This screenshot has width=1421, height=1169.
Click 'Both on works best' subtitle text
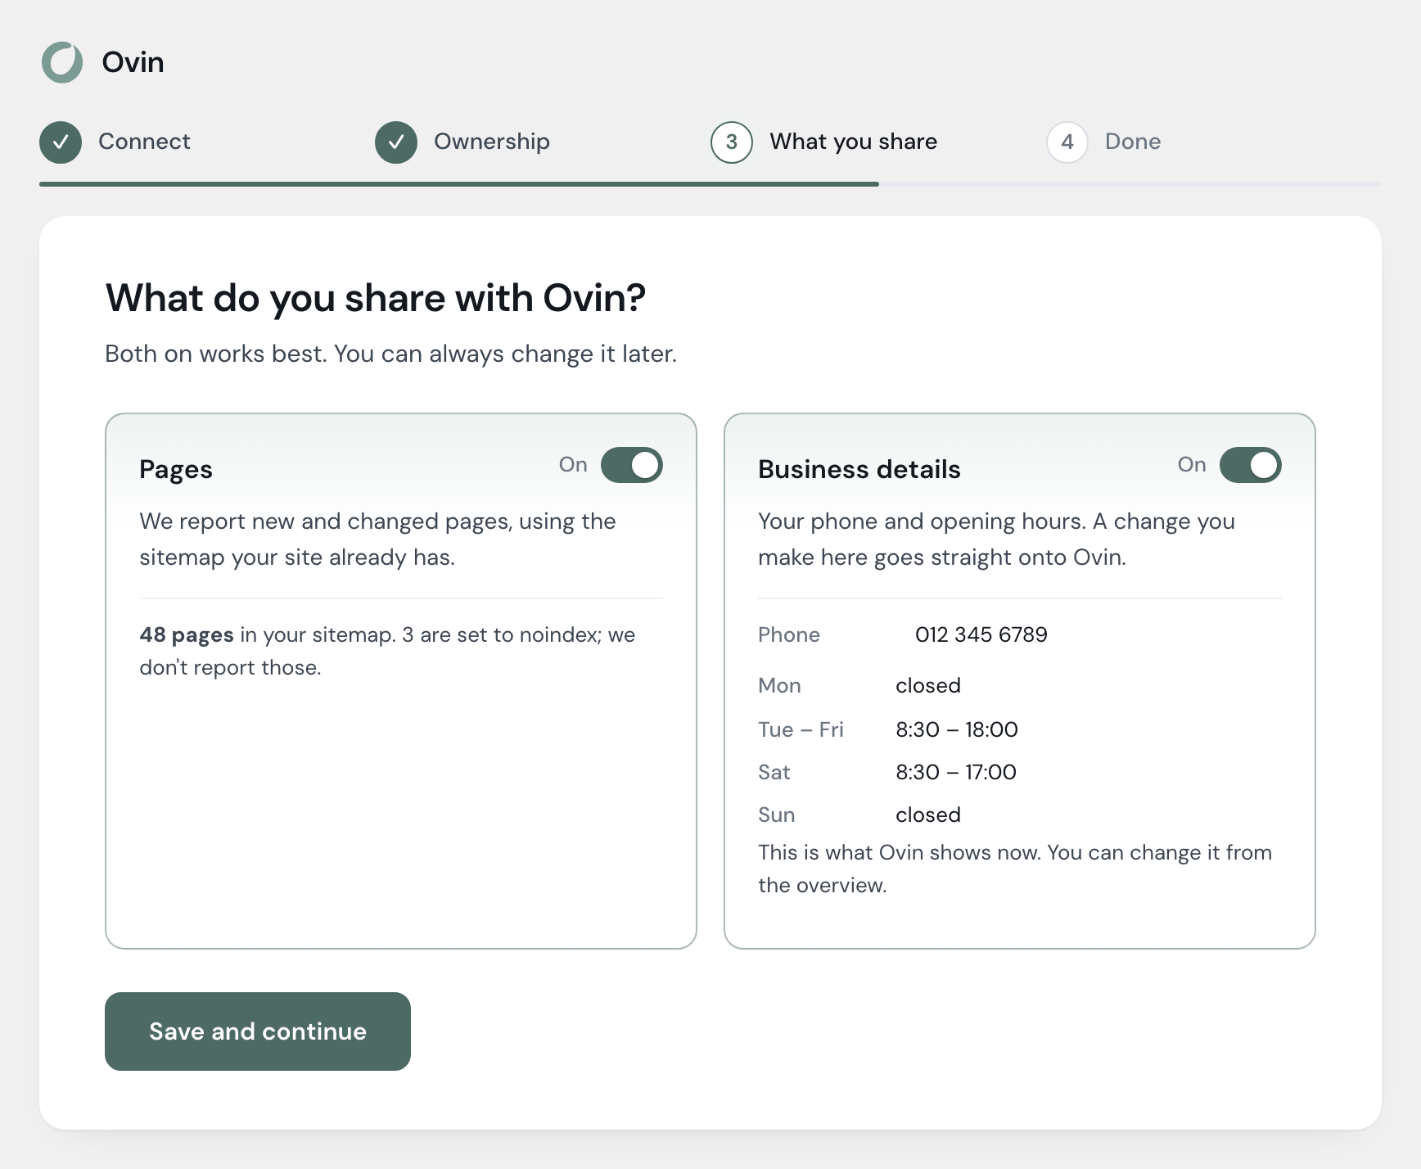[391, 354]
